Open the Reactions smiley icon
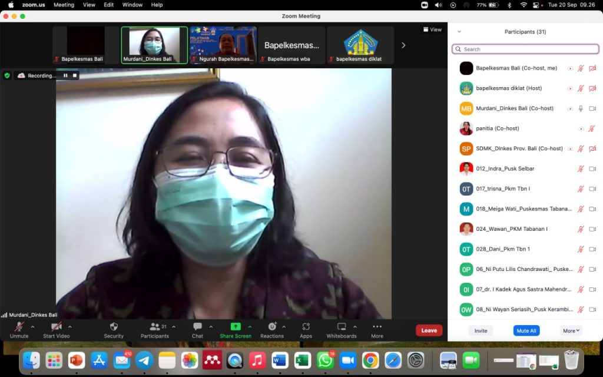Viewport: 603px width, 377px height. [x=272, y=326]
